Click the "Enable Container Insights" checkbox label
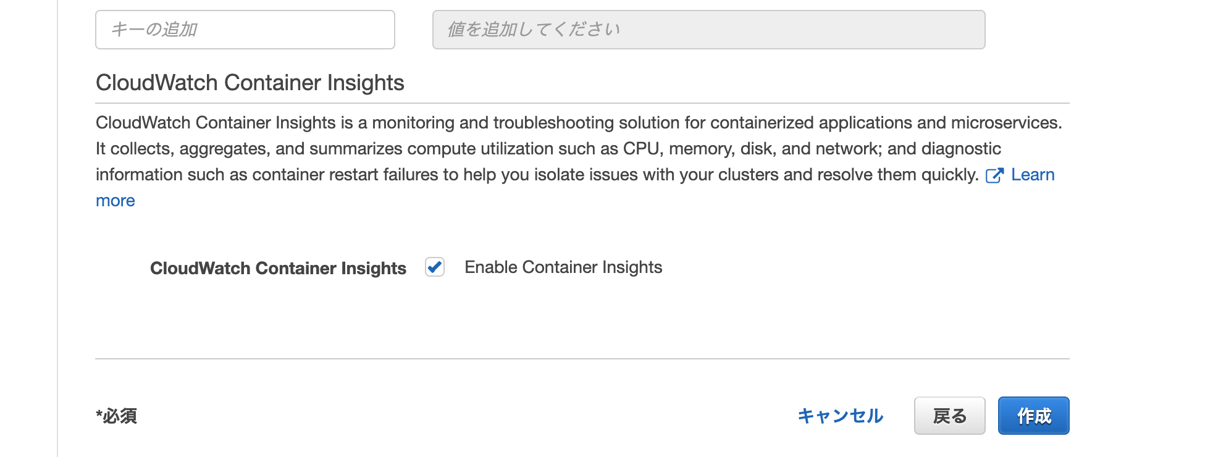 563,267
